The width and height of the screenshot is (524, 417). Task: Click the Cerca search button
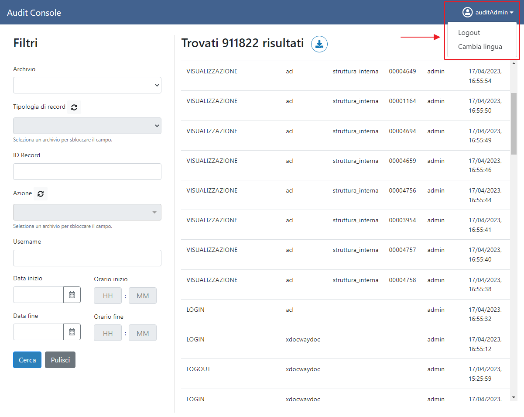(27, 360)
